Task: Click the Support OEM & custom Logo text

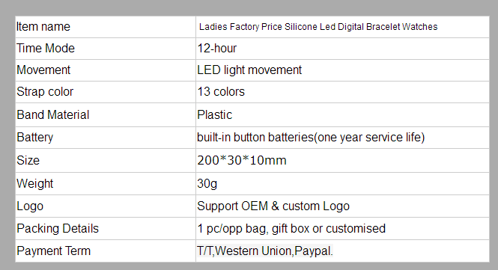Action: 273,206
